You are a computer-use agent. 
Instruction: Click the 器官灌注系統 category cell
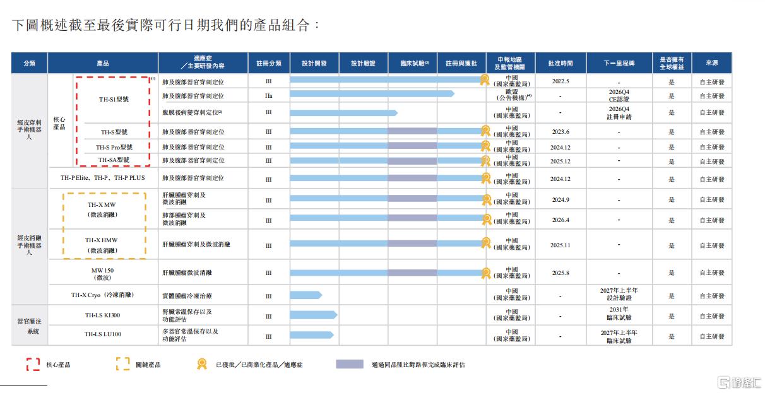tap(29, 326)
